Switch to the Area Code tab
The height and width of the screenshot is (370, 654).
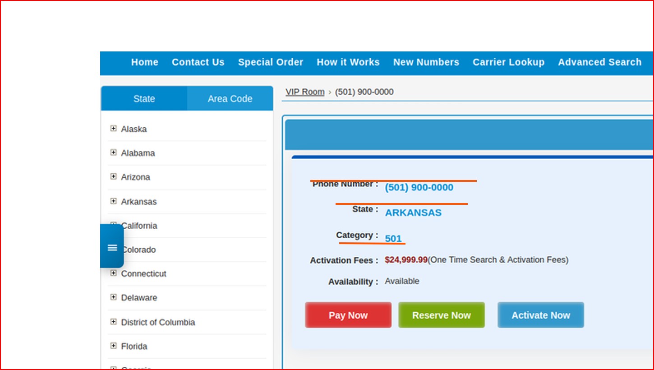coord(230,99)
